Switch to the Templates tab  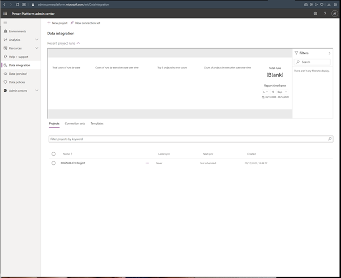(97, 123)
